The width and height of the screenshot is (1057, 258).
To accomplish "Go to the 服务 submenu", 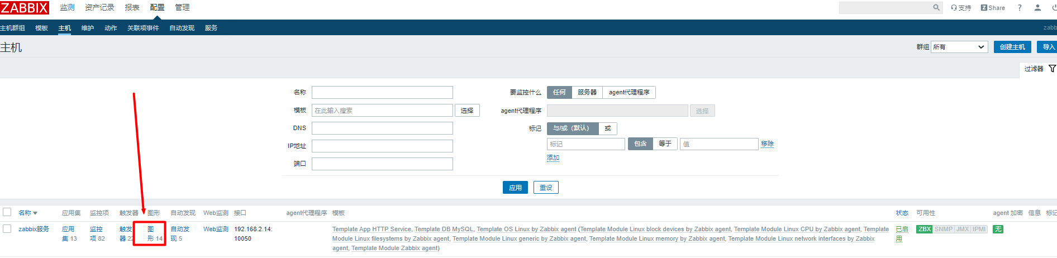I will [x=211, y=28].
